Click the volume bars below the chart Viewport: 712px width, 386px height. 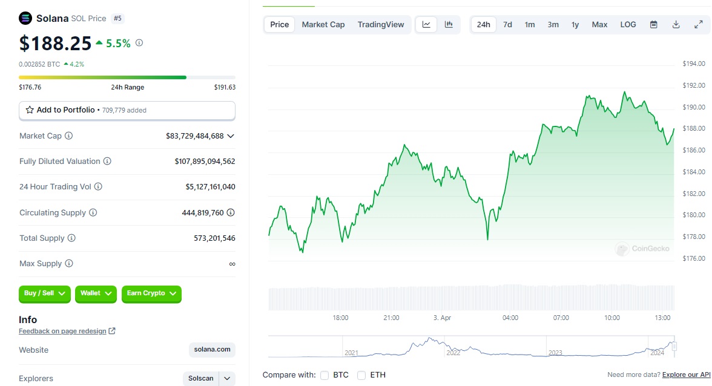471,298
